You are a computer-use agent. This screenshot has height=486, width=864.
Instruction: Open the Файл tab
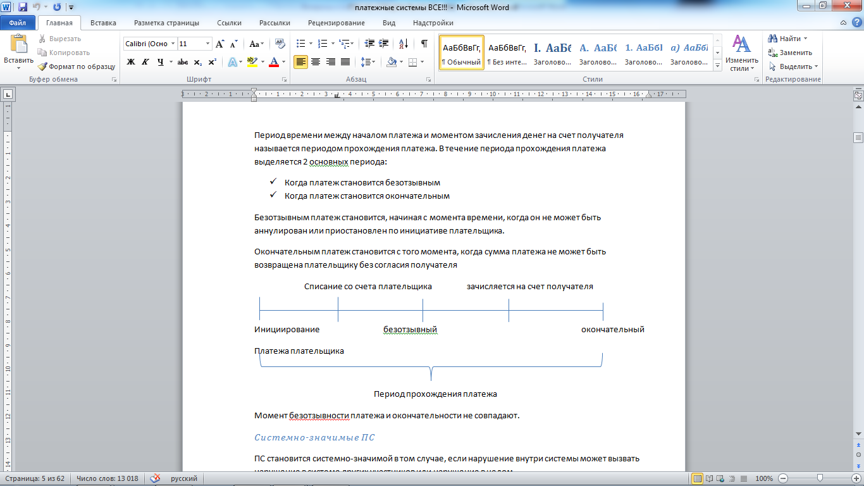(18, 23)
